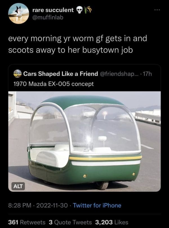View the 3 Quote Tweets list
The width and height of the screenshot is (169, 228).
[70, 222]
